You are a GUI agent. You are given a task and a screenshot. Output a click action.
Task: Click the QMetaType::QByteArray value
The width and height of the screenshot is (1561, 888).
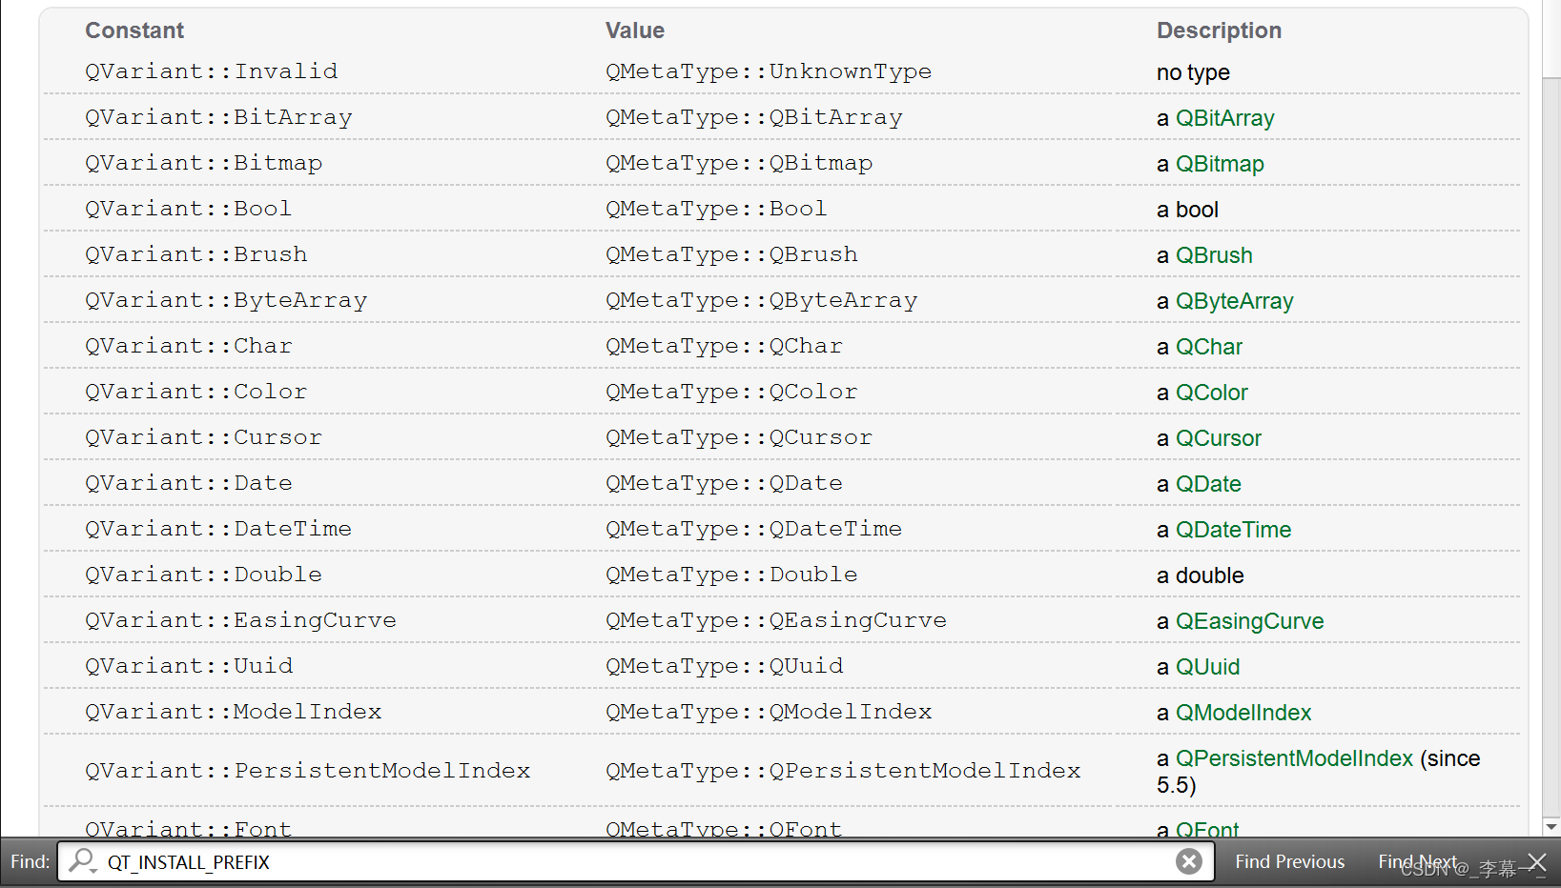pos(761,300)
